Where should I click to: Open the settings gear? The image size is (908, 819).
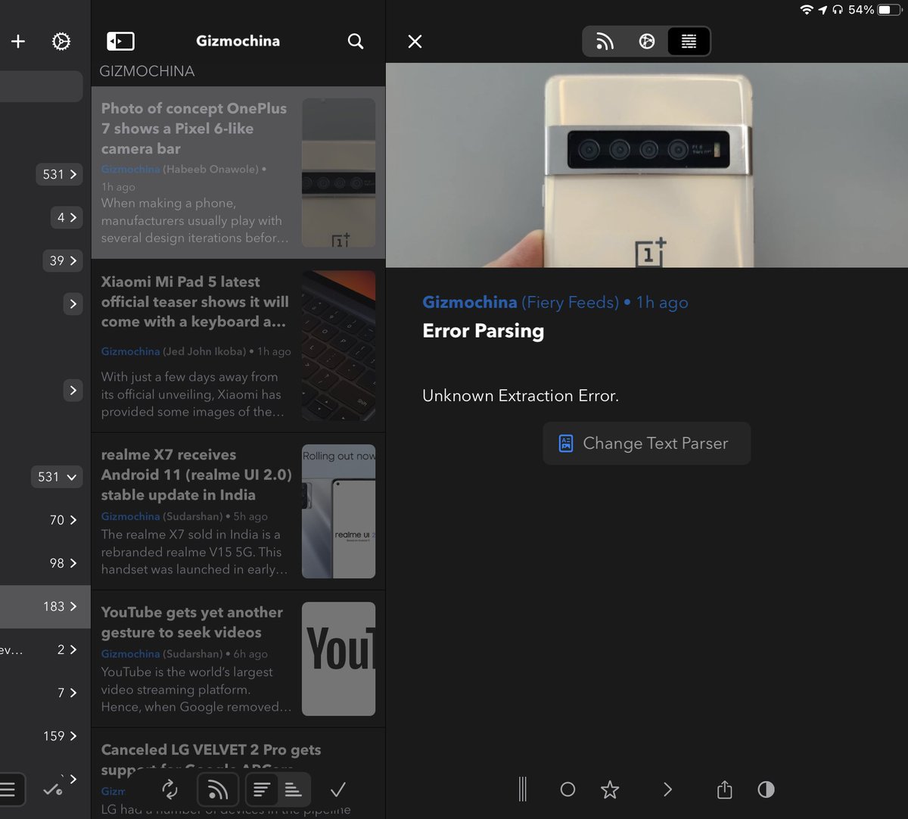pyautogui.click(x=61, y=42)
